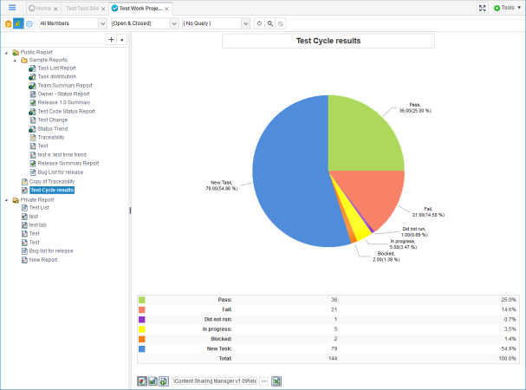Click the search magnifier icon

(x=270, y=23)
